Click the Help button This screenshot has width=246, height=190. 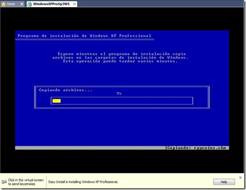224,182
